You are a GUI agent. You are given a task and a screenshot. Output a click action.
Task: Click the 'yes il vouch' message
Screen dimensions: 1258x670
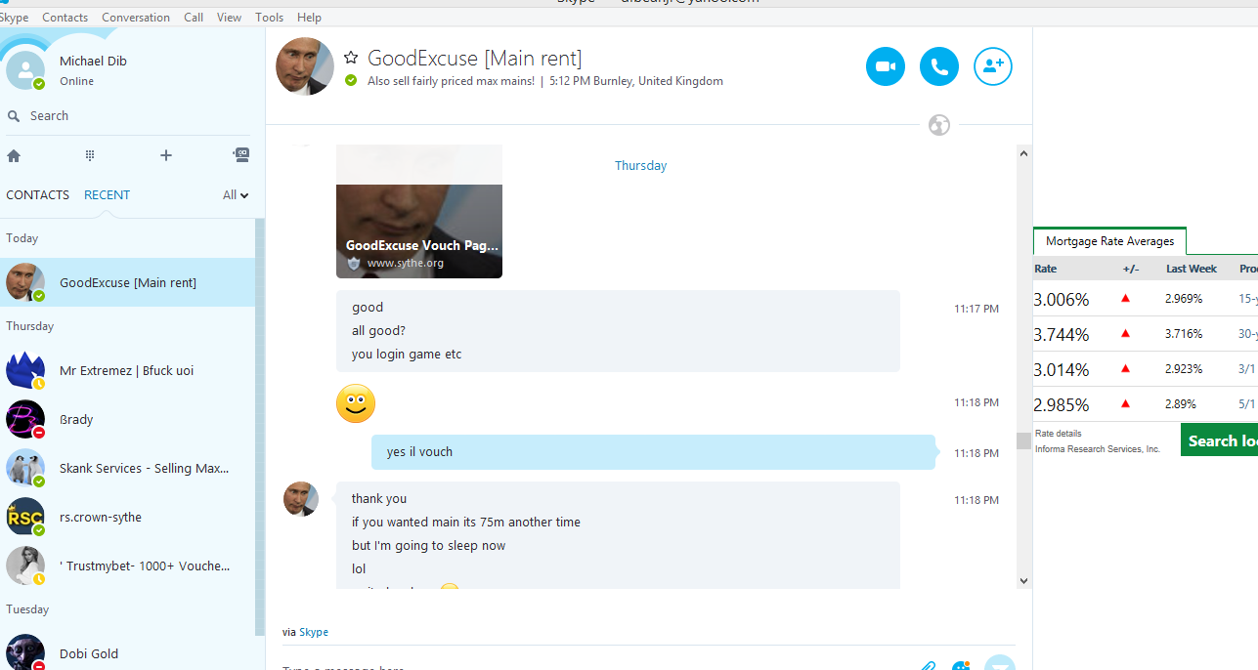653,452
